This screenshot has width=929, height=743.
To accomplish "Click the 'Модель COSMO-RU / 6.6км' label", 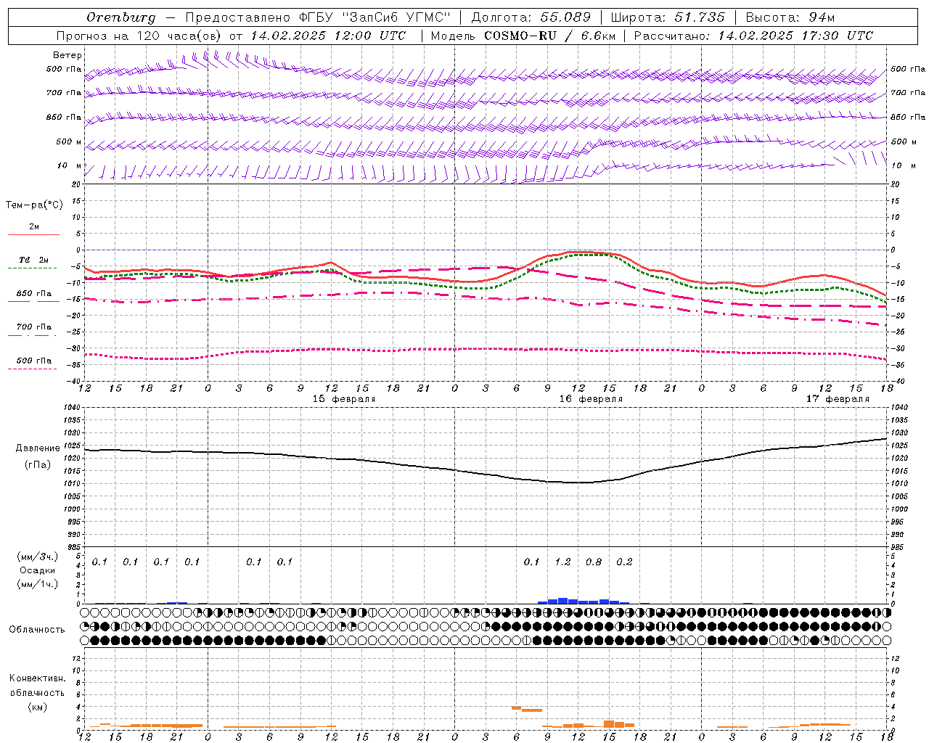I will click(522, 36).
